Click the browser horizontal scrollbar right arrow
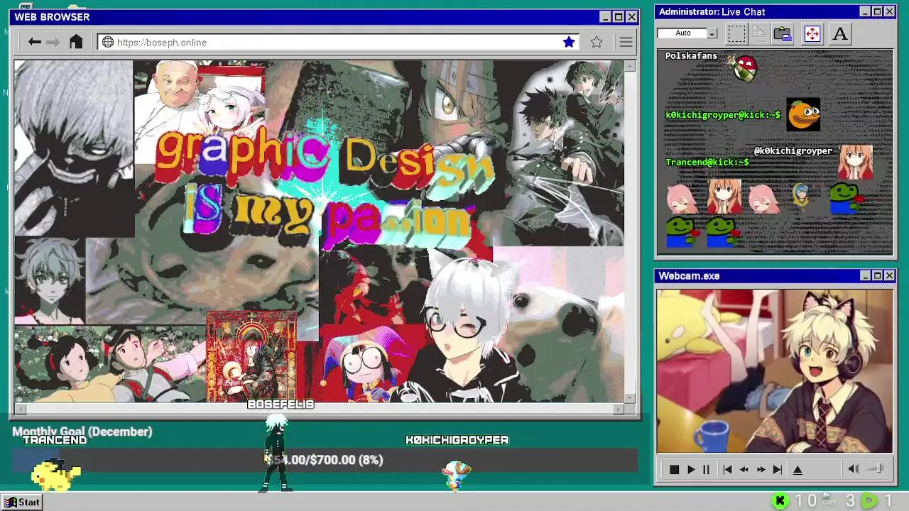The image size is (909, 511). [619, 409]
